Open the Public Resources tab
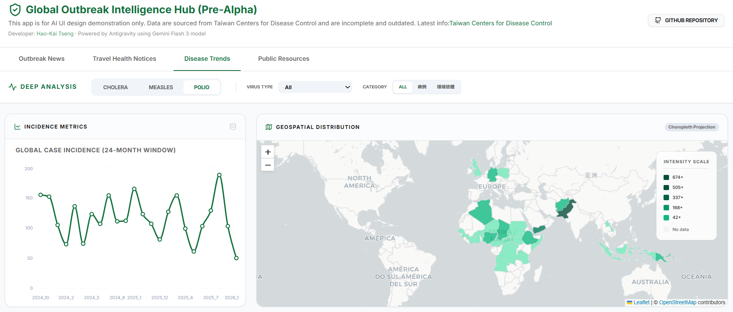The image size is (733, 312). (x=284, y=59)
